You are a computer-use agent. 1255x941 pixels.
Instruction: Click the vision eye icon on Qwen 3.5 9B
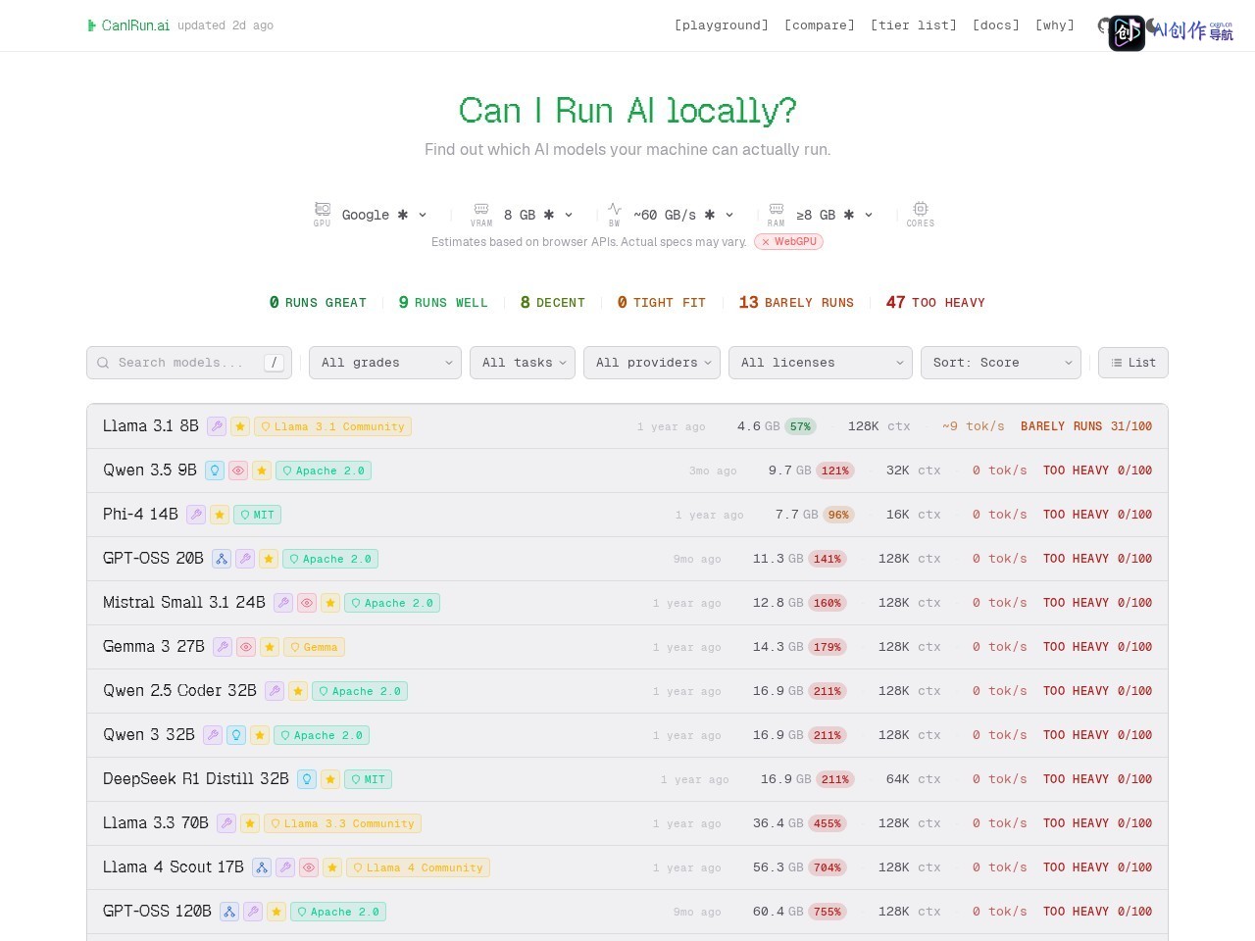[x=238, y=470]
